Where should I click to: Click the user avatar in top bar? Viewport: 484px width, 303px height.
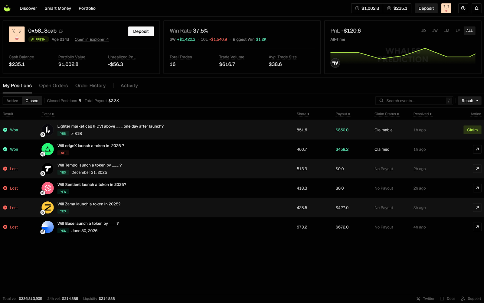point(446,8)
